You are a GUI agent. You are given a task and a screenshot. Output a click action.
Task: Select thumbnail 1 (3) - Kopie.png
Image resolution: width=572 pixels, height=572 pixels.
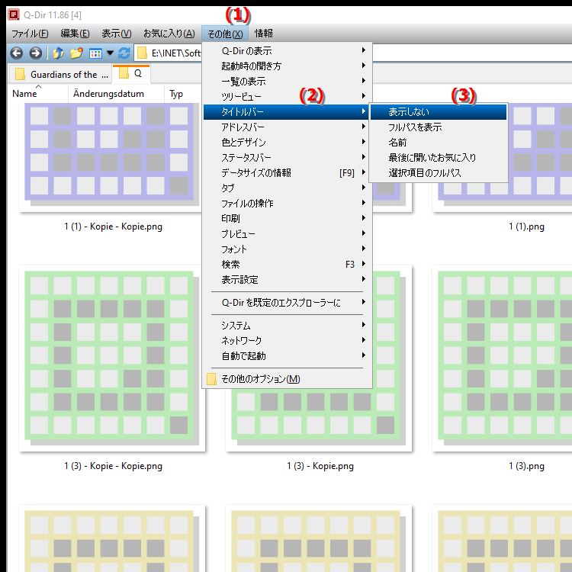tap(319, 419)
